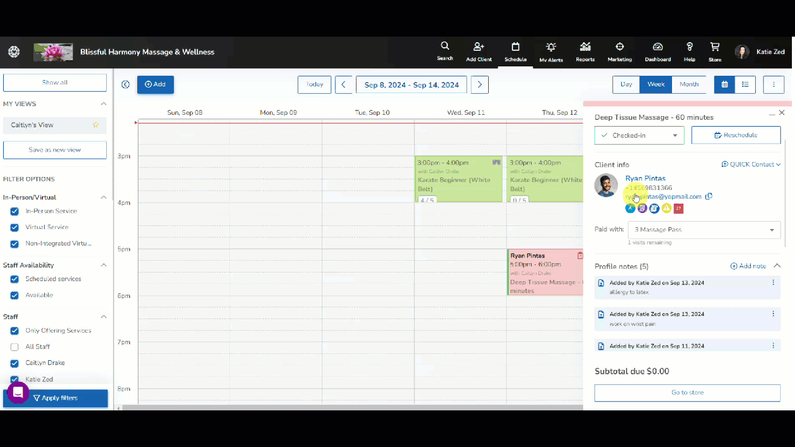Image resolution: width=795 pixels, height=447 pixels.
Task: Click the Go to store button
Action: pos(688,392)
